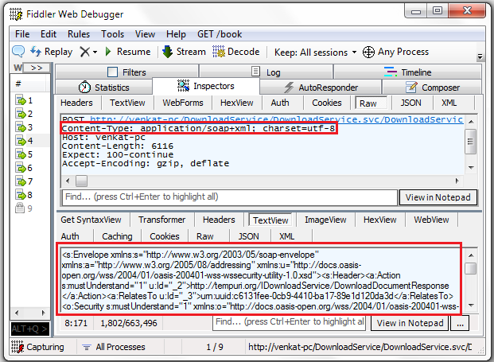494x362 pixels.
Task: Click request pane scroll up arrow
Action: (x=471, y=122)
